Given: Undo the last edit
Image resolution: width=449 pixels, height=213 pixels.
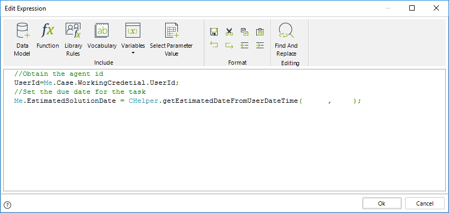Looking at the screenshot, I should pyautogui.click(x=214, y=45).
